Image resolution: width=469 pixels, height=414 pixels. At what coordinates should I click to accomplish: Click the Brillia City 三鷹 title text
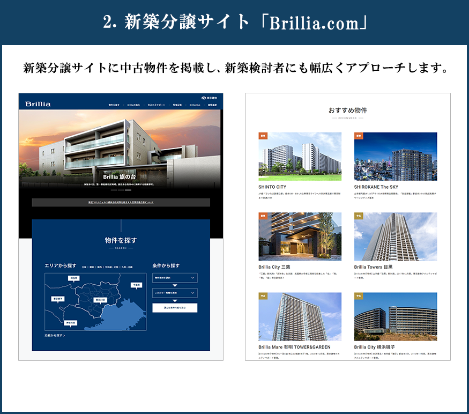point(274,267)
